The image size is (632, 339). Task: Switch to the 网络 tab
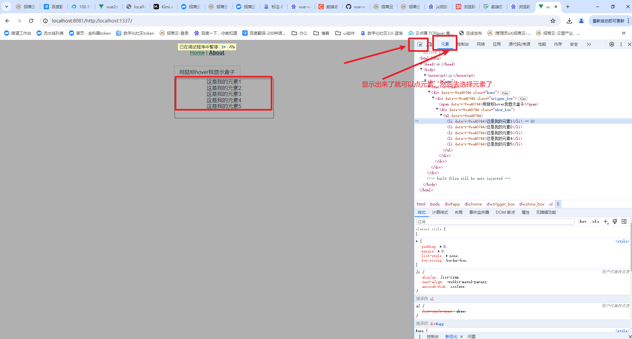(481, 44)
